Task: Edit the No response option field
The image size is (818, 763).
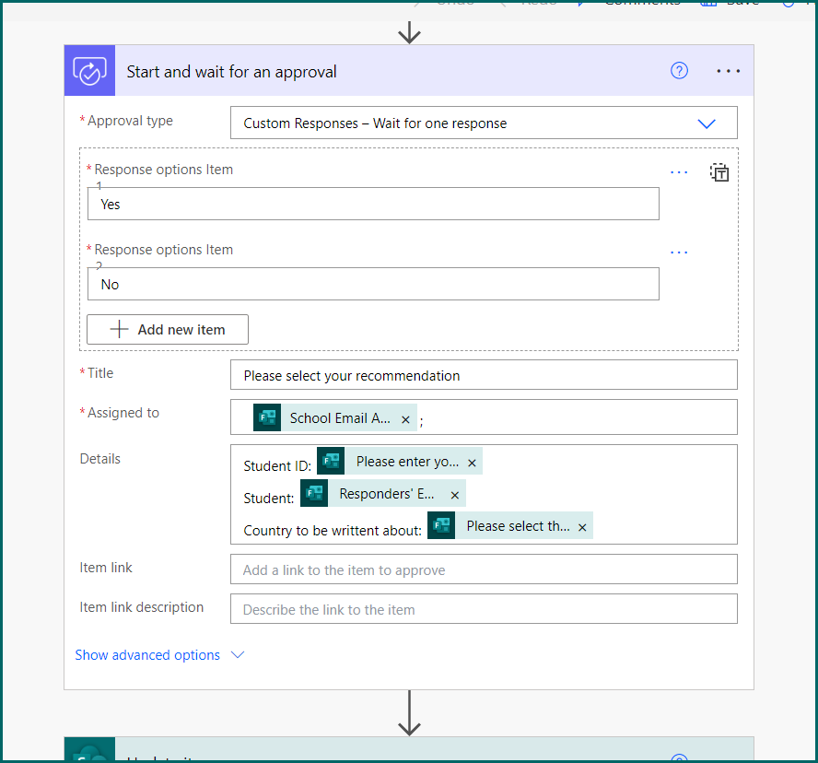Action: tap(373, 285)
